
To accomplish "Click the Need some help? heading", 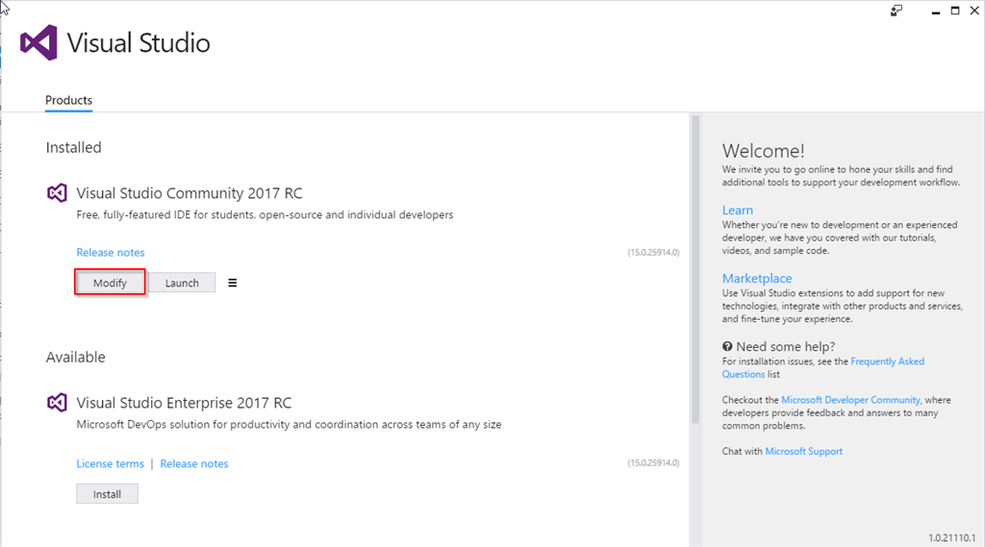I will point(785,346).
